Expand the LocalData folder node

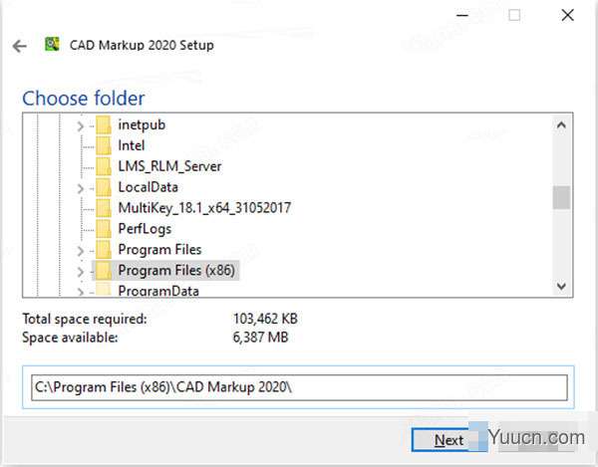80,188
